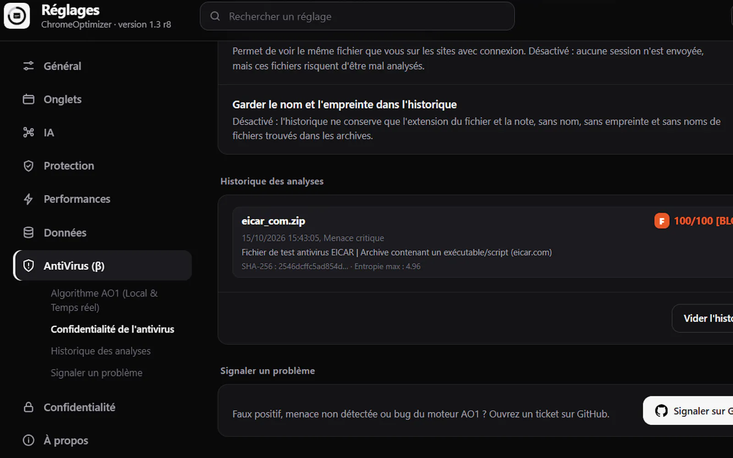Click the Vider l'historique button

tap(702, 318)
